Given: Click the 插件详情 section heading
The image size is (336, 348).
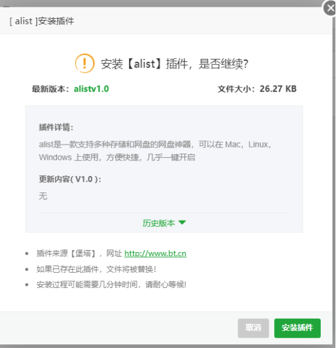Looking at the screenshot, I should [x=56, y=127].
